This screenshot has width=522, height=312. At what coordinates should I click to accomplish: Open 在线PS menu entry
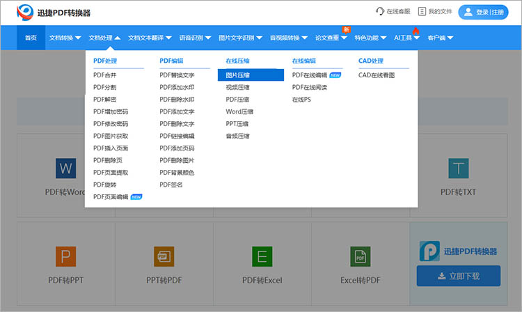[x=301, y=100]
